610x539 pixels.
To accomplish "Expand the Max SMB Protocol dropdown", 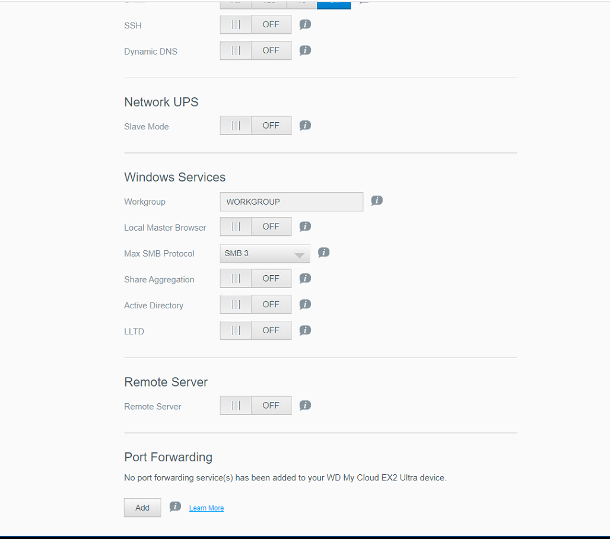I will tap(265, 254).
